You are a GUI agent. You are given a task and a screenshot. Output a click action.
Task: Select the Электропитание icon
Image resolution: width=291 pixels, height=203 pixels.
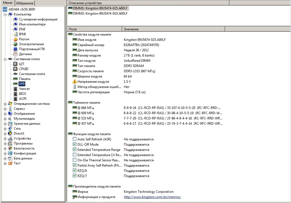pyautogui.click(x=16, y=44)
